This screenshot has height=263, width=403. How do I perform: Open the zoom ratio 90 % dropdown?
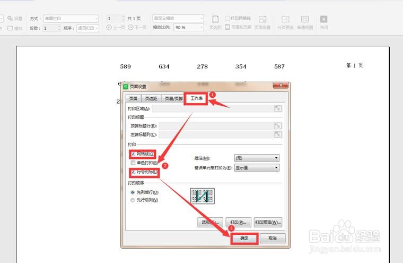coord(189,27)
